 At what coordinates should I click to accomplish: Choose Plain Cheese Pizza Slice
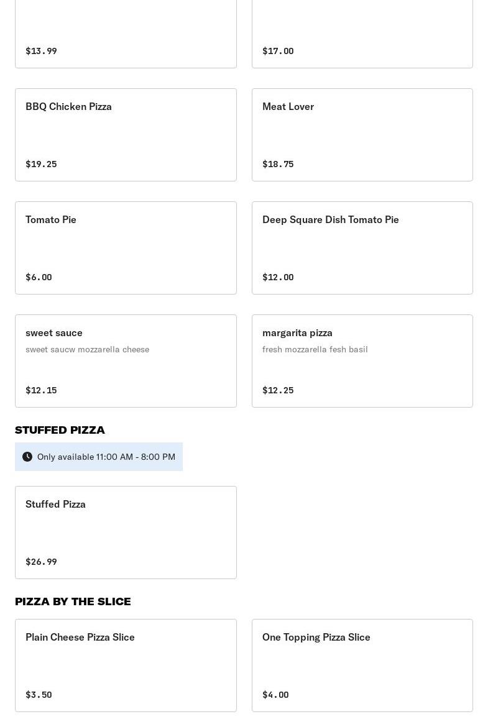point(126,665)
